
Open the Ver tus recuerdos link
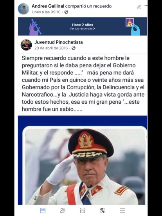[83, 29]
